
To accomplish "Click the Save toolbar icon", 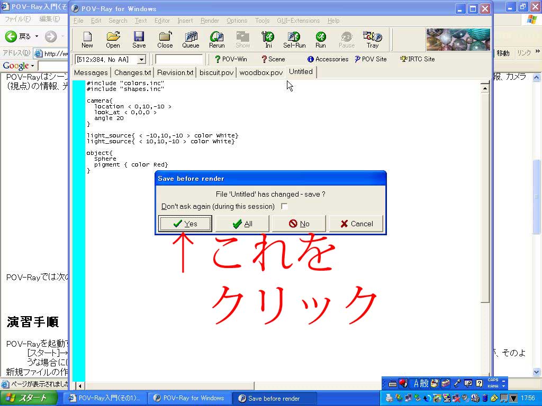I will tap(139, 39).
